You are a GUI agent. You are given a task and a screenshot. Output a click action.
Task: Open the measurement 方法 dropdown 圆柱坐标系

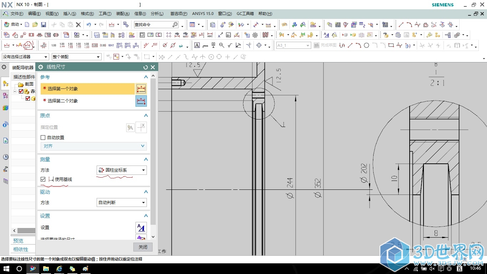[x=122, y=170]
